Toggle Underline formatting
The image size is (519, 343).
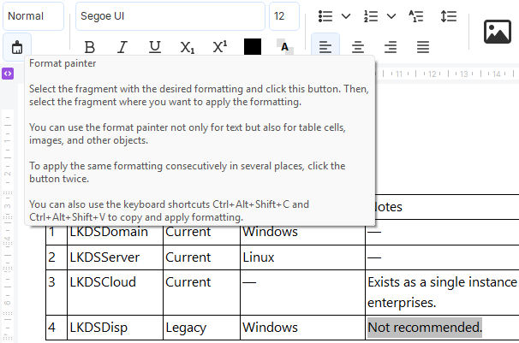(x=154, y=47)
